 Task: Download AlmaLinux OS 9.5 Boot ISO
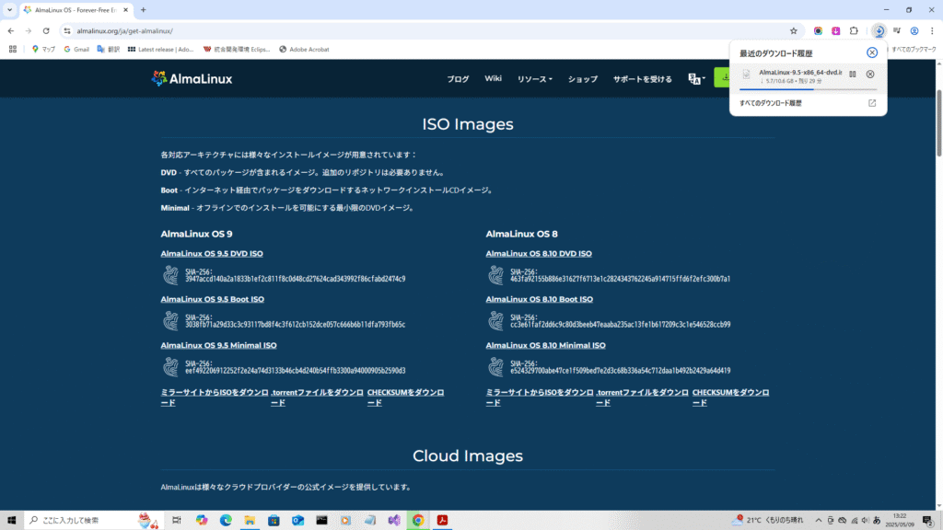pos(213,299)
